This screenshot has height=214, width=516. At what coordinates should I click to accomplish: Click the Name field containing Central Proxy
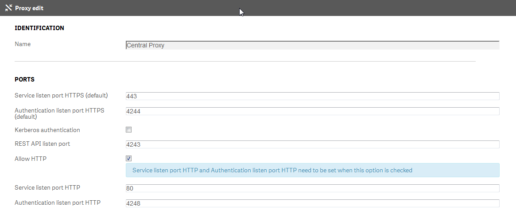tap(312, 45)
